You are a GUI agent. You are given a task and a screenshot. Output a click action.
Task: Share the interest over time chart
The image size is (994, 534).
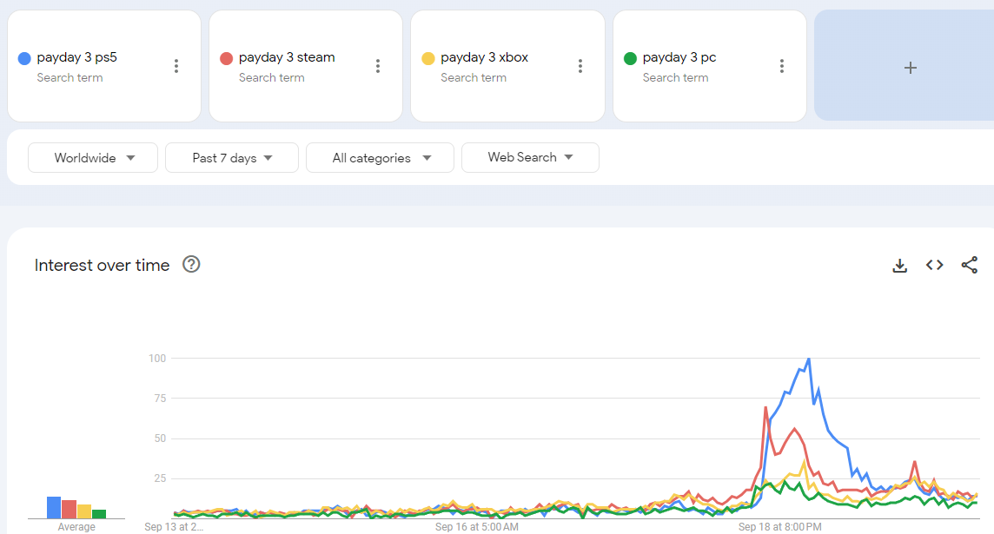pyautogui.click(x=970, y=265)
